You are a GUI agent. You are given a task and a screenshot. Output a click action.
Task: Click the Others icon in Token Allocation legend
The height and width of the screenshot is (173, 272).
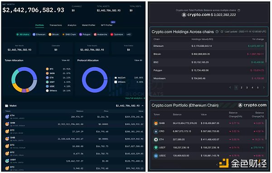pyautogui.click(x=47, y=91)
